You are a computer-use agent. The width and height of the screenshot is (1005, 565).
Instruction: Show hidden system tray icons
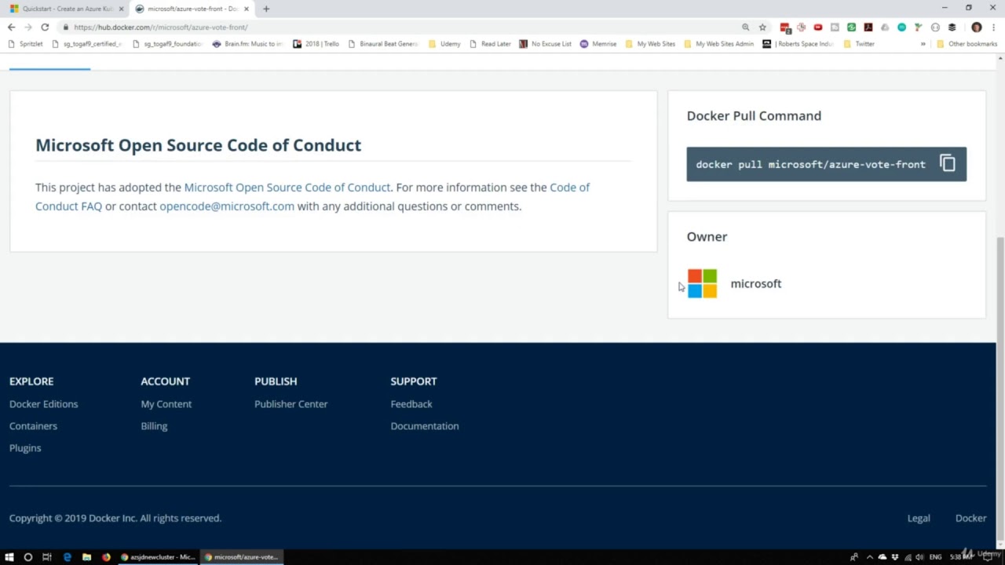[869, 557]
